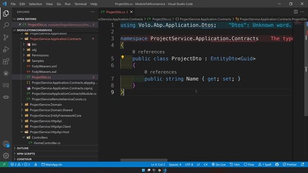Close the ProjectDto.cs editor tab
The image size is (308, 173).
[131, 12]
